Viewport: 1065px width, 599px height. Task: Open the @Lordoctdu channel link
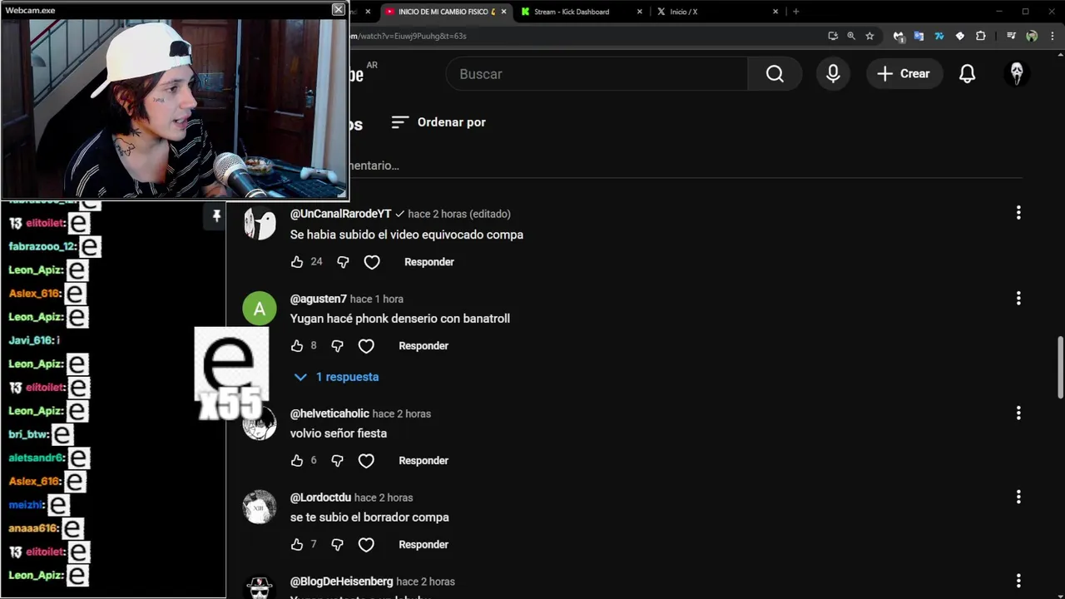pyautogui.click(x=320, y=498)
